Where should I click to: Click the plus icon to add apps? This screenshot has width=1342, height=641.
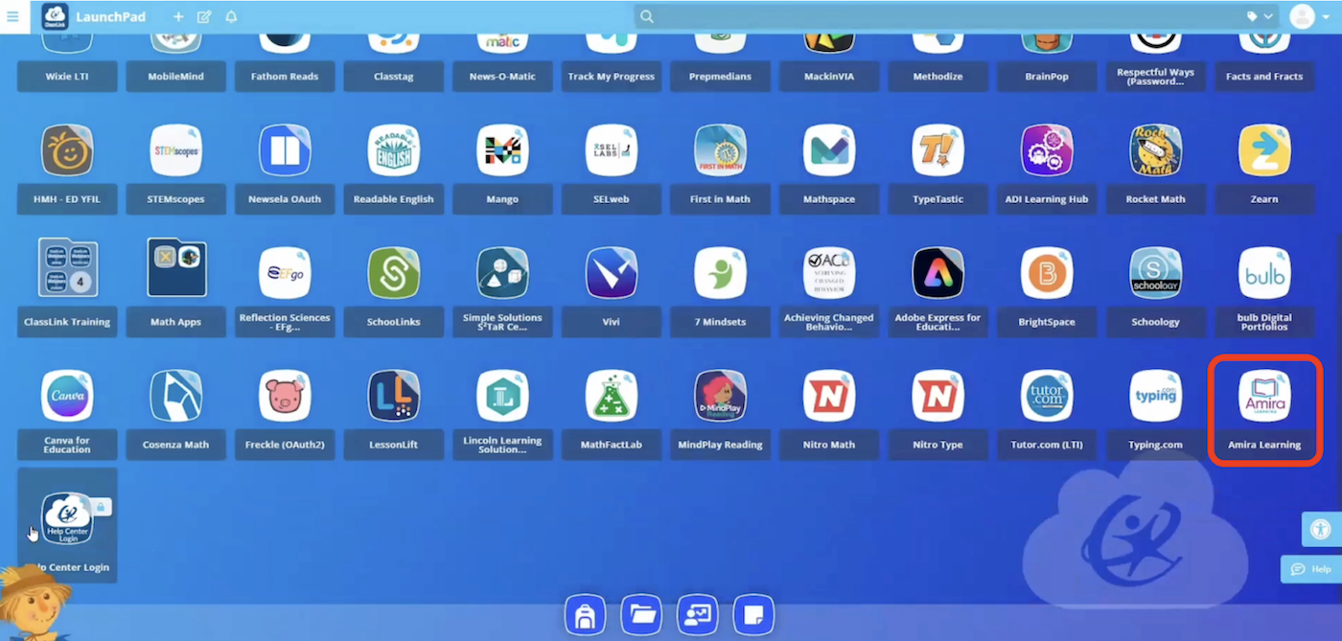[178, 17]
